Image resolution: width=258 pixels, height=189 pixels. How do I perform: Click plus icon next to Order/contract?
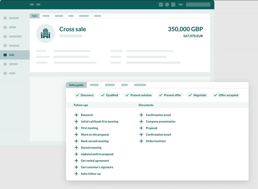point(141,141)
